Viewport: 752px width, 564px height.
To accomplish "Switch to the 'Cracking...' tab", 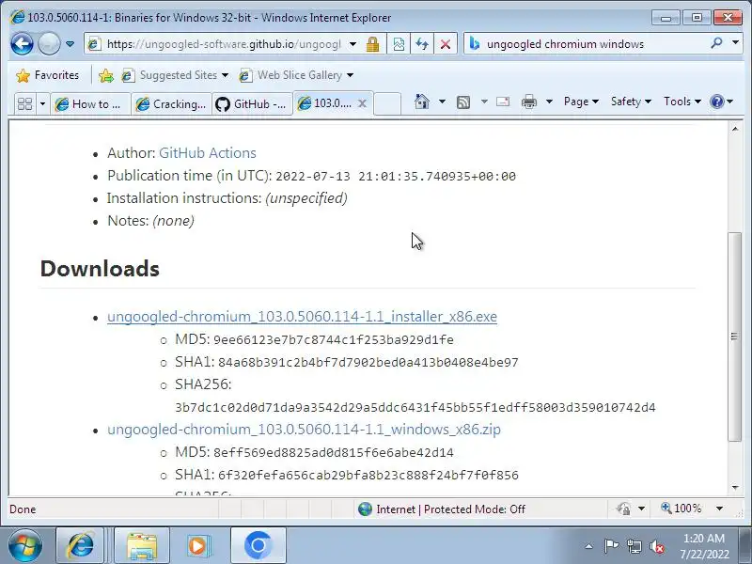I will pos(171,103).
